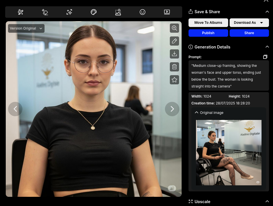Collapse the Generation Details section
This screenshot has width=273, height=206.
(x=267, y=47)
